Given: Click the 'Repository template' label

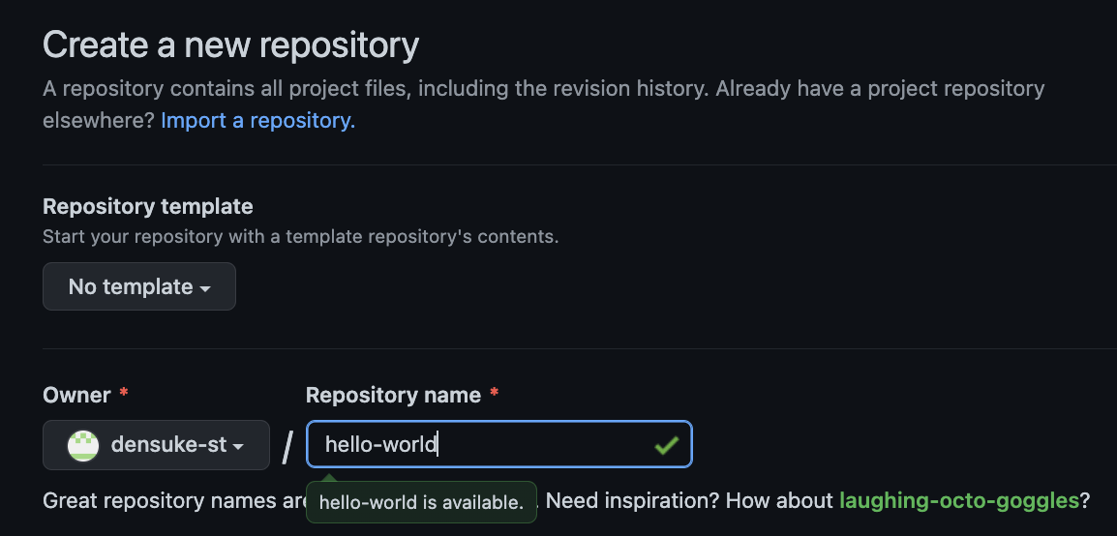Looking at the screenshot, I should point(148,206).
